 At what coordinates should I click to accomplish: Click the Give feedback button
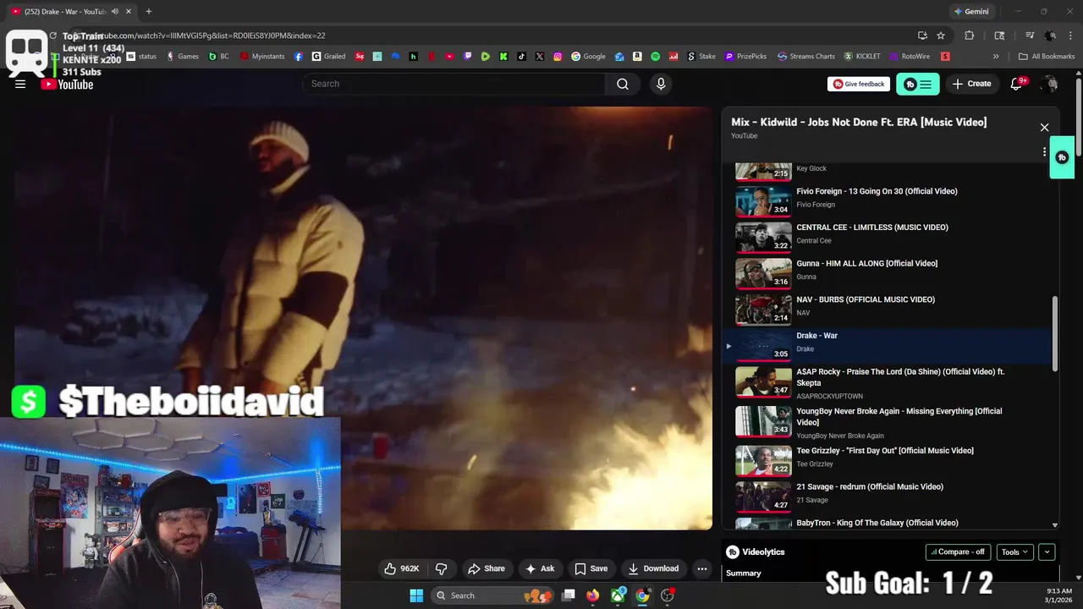tap(858, 84)
